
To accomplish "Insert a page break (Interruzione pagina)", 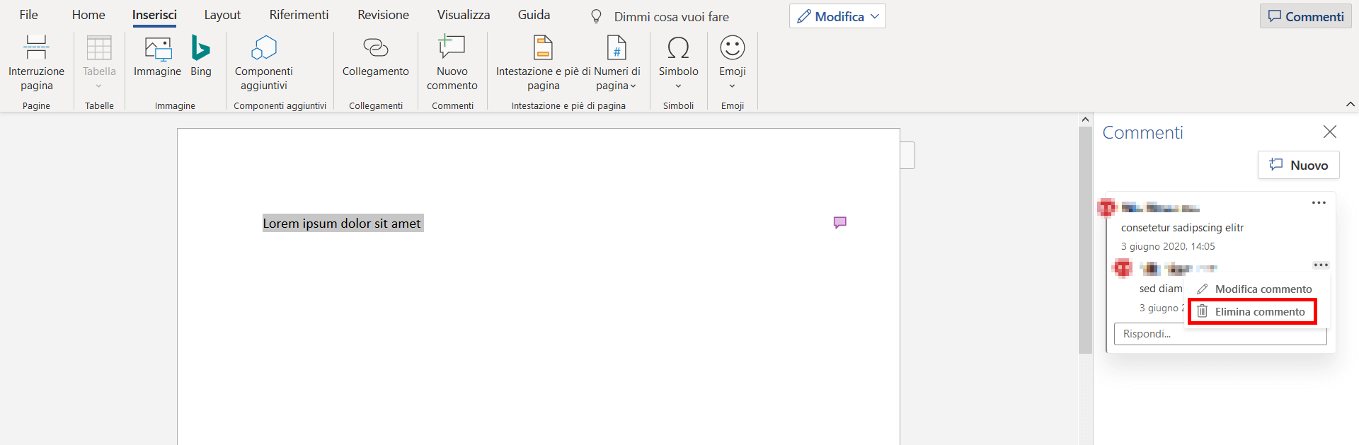I will pyautogui.click(x=36, y=63).
